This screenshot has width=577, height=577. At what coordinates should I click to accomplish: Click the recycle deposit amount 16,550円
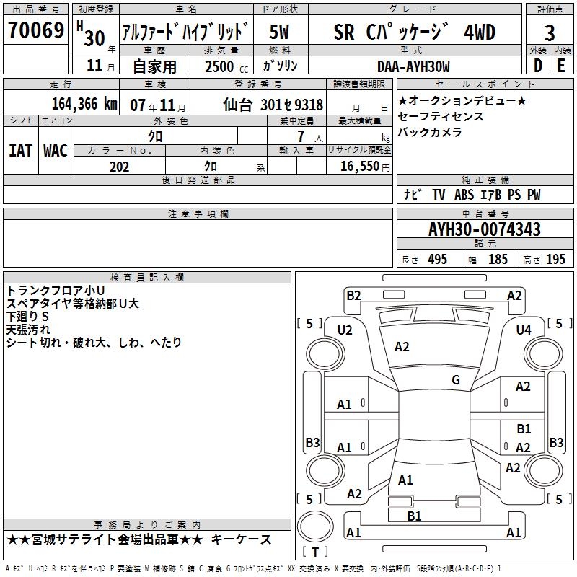click(359, 167)
